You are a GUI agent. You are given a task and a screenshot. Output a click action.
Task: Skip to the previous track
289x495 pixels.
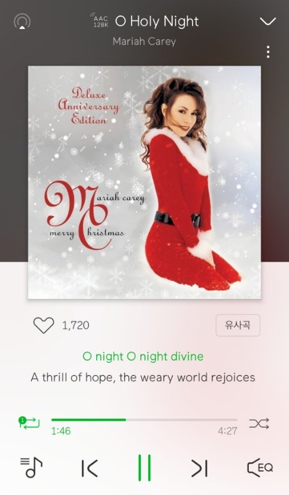pyautogui.click(x=90, y=468)
